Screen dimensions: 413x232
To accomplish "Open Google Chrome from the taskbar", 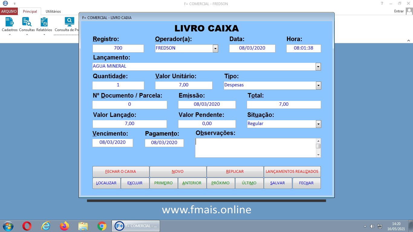I will tap(102, 226).
